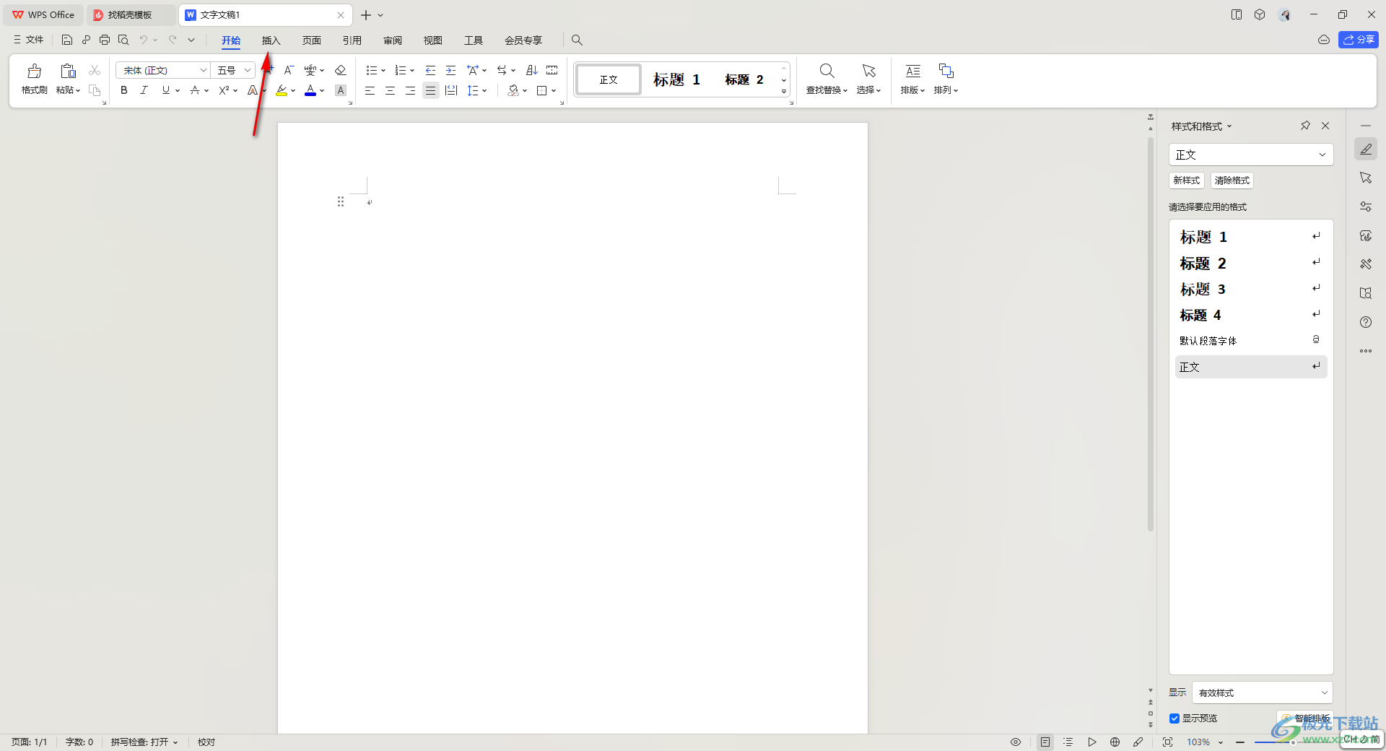Click the eraser Clear Formatting icon
The image size is (1386, 751).
pyautogui.click(x=341, y=70)
